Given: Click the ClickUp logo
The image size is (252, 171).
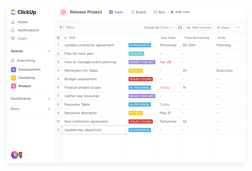Looking at the screenshot, I should [x=23, y=12].
